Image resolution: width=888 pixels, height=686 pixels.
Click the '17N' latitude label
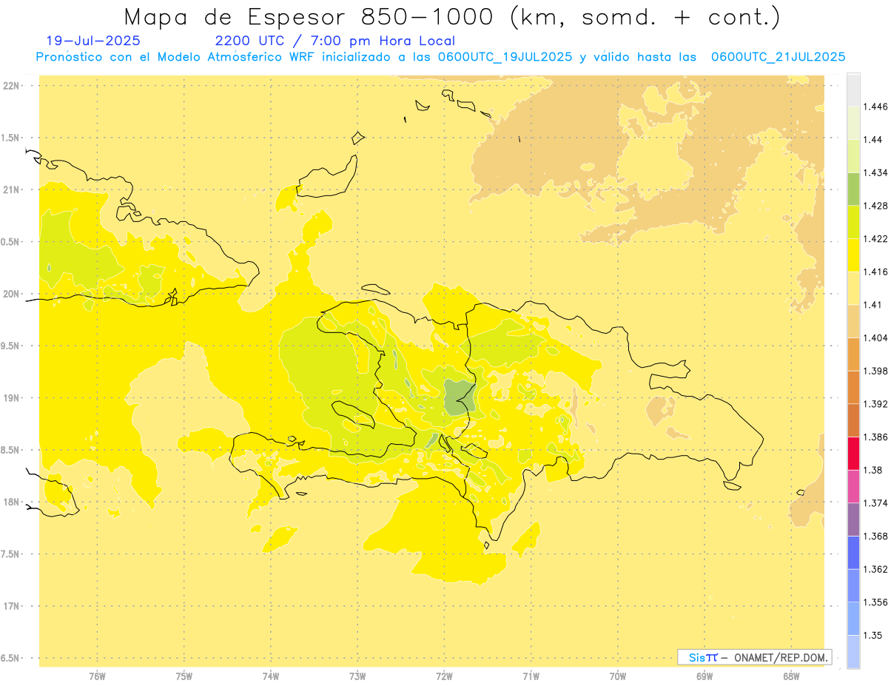[11, 606]
